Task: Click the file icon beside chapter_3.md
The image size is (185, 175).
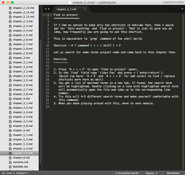Action: (10, 58)
